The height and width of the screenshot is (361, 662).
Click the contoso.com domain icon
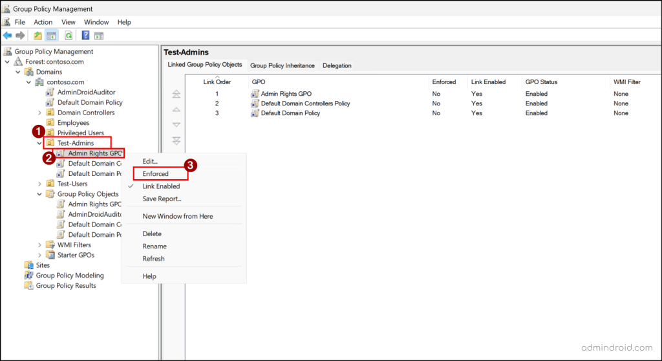(x=39, y=82)
